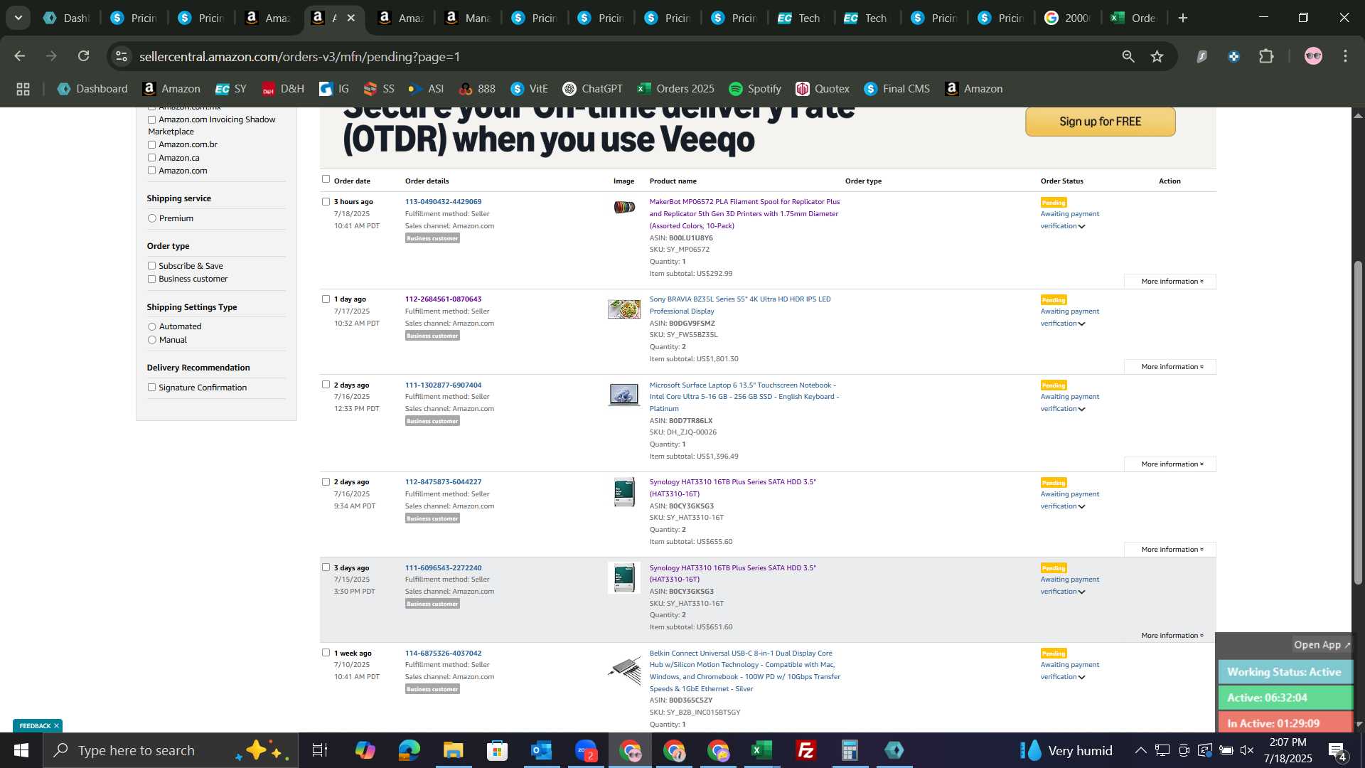Switch to the Manage tab
Screen dimensions: 1365x768
tap(468, 18)
